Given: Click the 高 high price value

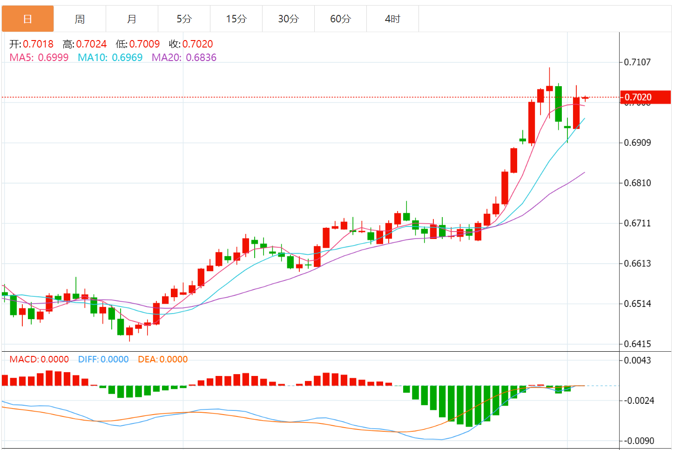Looking at the screenshot, I should click(x=91, y=44).
